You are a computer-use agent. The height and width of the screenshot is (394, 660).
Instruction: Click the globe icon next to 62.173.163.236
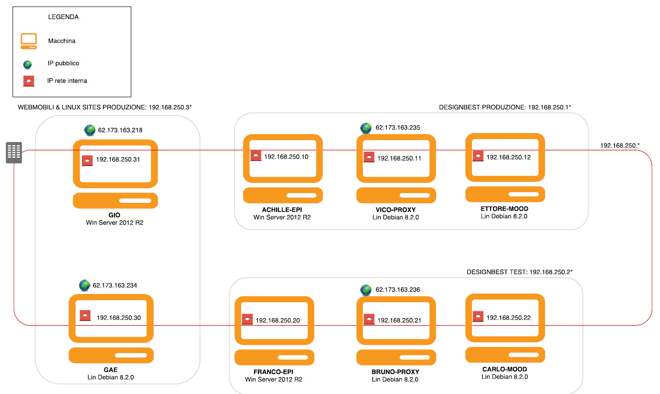coord(366,290)
